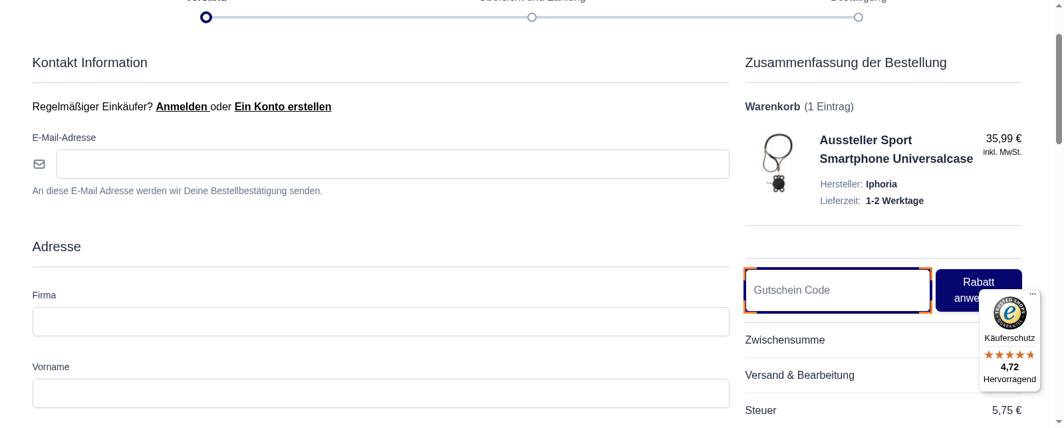The height and width of the screenshot is (428, 1064).
Task: Open the three-dots menu on Trusted Shops badge
Action: coord(1033,294)
